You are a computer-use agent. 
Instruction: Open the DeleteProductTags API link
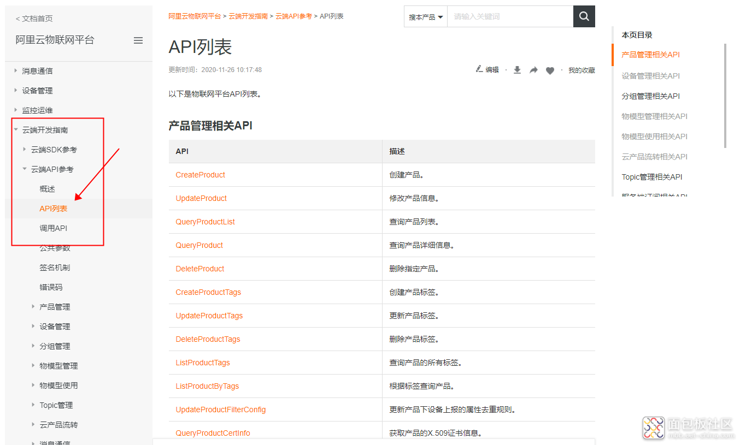[208, 339]
